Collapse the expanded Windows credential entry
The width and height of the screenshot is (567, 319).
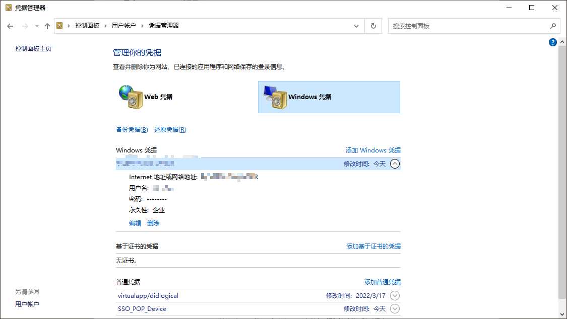point(395,164)
